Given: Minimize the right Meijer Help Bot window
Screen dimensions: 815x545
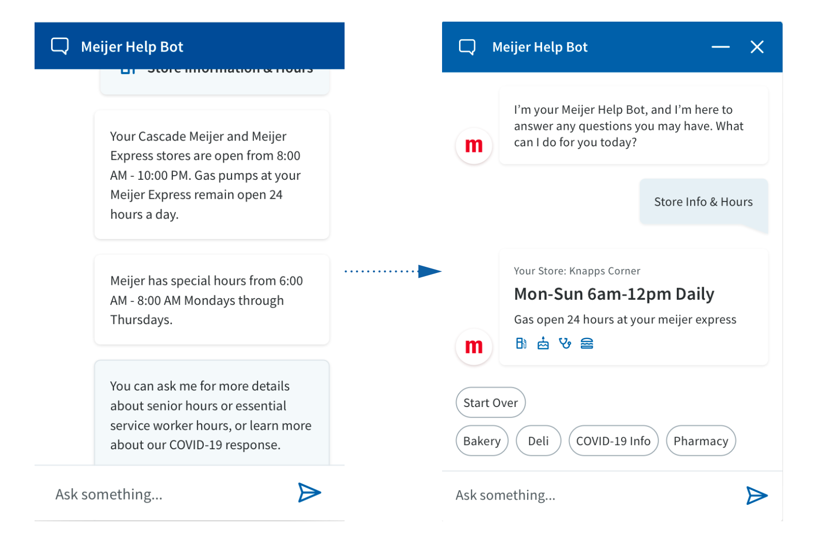Looking at the screenshot, I should [720, 47].
